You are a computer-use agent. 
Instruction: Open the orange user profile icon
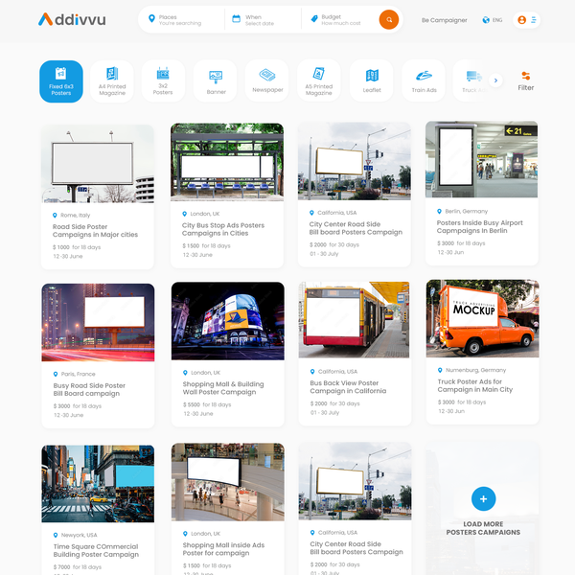click(x=521, y=20)
